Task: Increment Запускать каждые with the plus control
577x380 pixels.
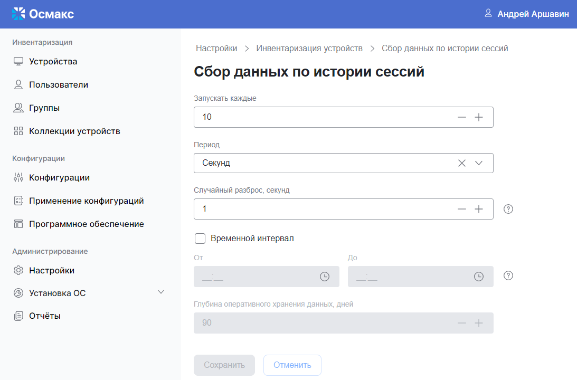Action: (479, 117)
